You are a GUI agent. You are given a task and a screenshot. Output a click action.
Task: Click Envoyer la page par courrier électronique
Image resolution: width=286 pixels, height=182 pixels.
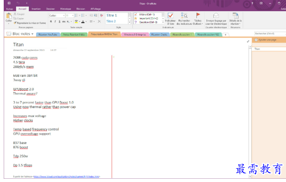click(x=216, y=19)
